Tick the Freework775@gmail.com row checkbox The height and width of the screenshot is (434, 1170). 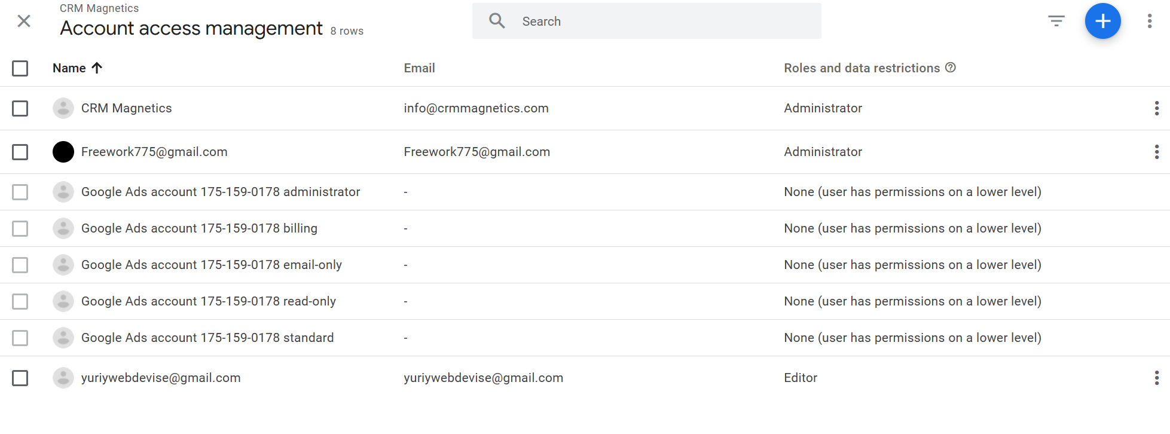[x=20, y=152]
